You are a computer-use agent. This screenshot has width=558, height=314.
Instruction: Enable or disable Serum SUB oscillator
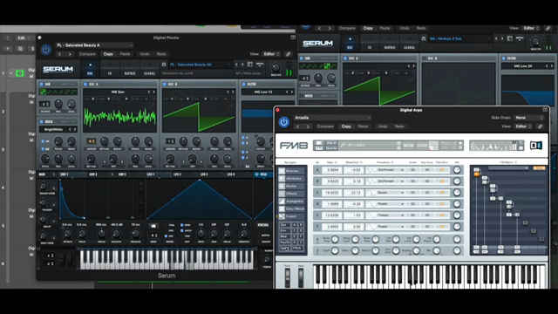(x=41, y=85)
